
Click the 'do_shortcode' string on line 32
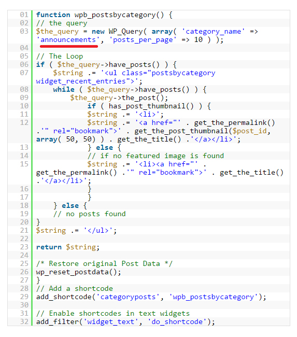(x=177, y=322)
